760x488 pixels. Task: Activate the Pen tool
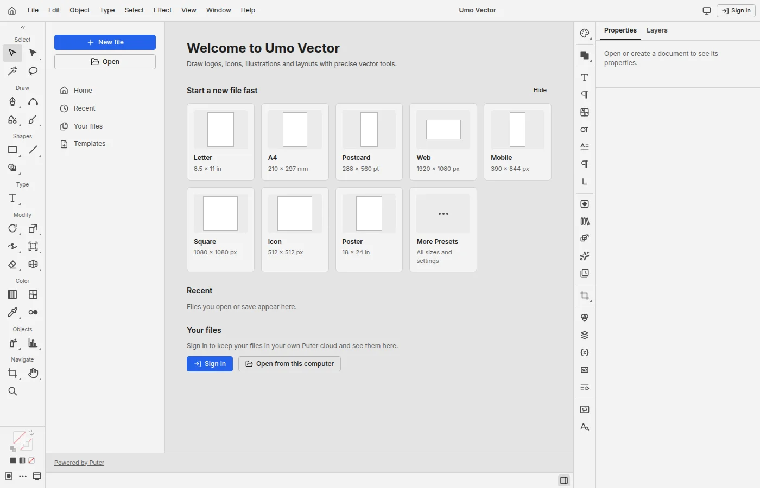click(12, 101)
